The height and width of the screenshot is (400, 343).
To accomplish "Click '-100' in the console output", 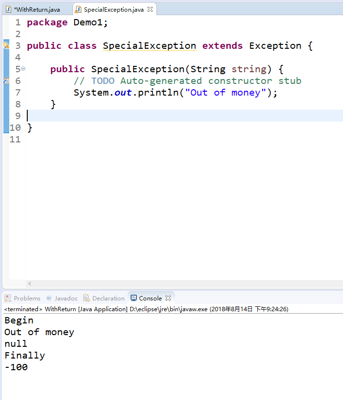I will point(16,367).
